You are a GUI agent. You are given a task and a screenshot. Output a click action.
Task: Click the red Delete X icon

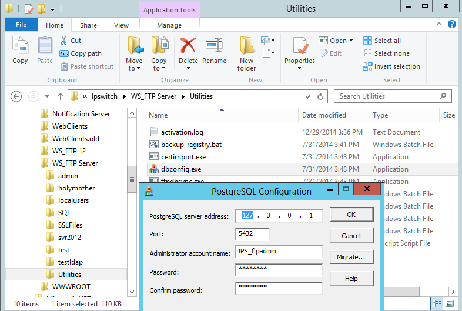point(188,45)
